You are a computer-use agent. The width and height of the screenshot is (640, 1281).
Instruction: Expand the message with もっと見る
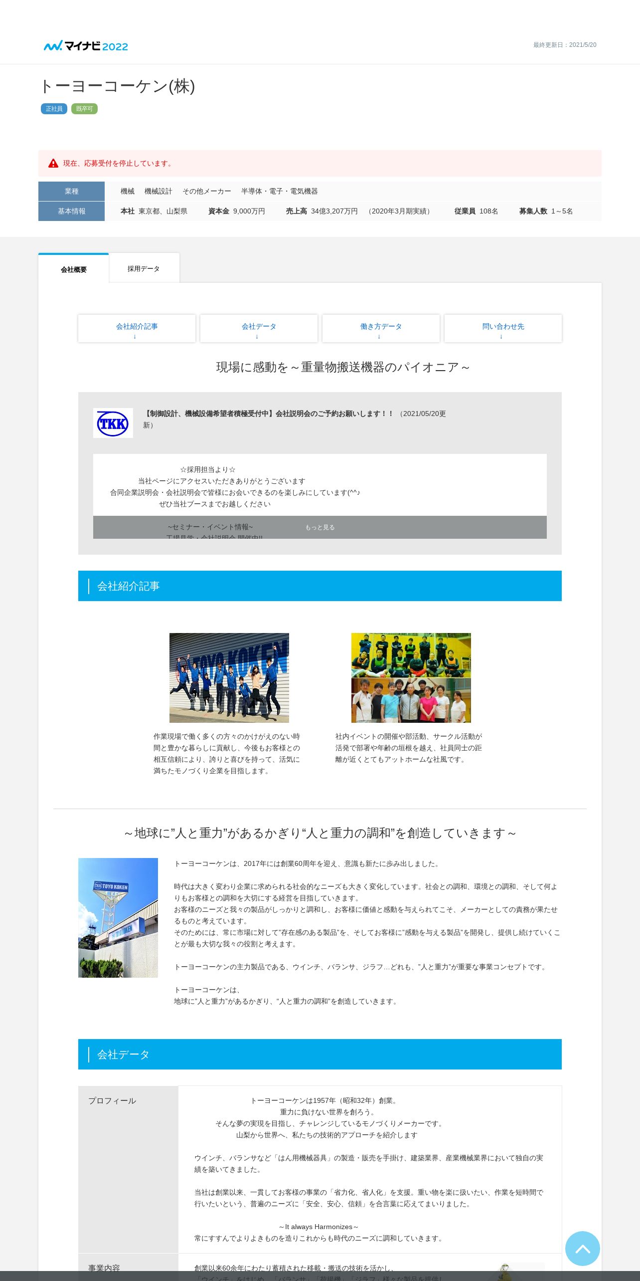click(320, 527)
